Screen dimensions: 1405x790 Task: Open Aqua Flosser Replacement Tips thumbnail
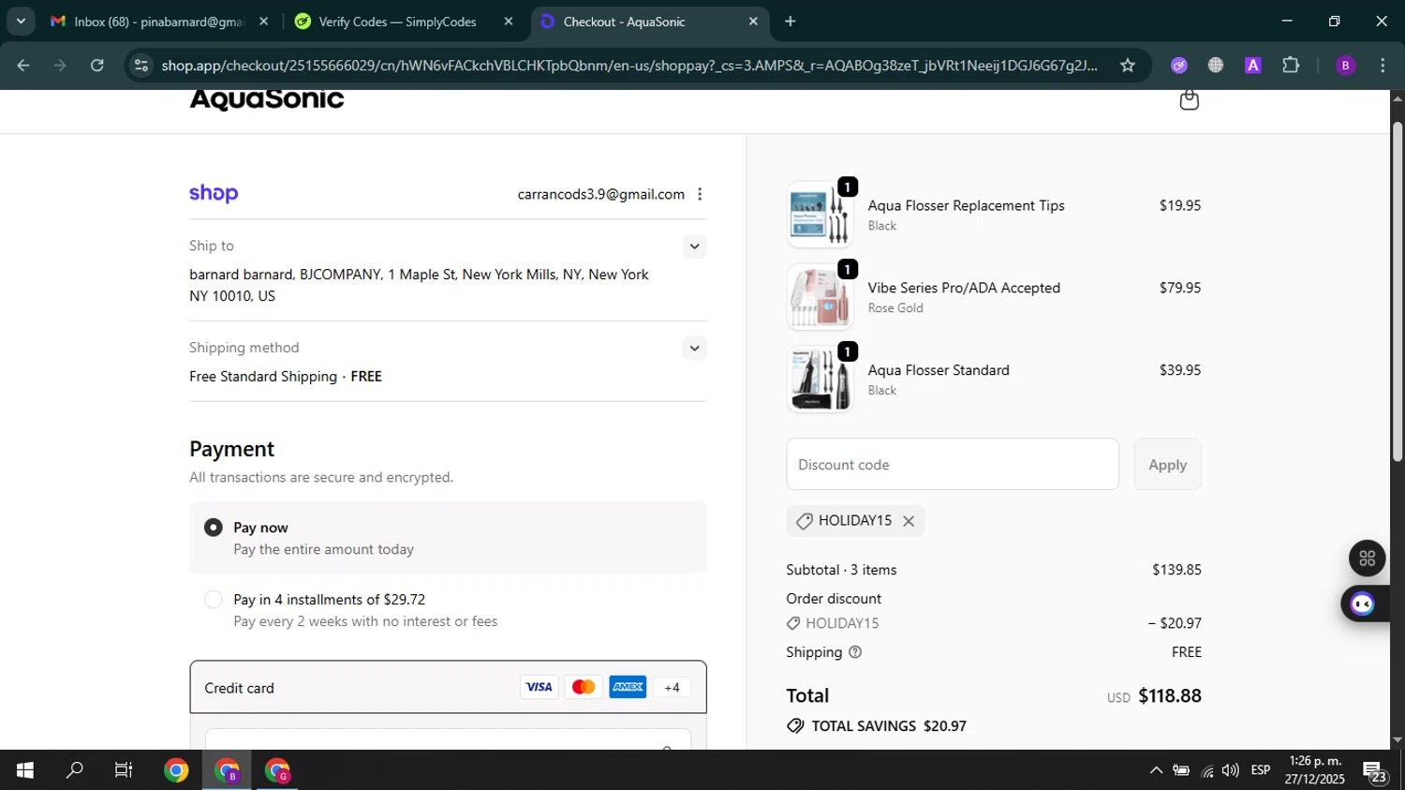pyautogui.click(x=820, y=215)
